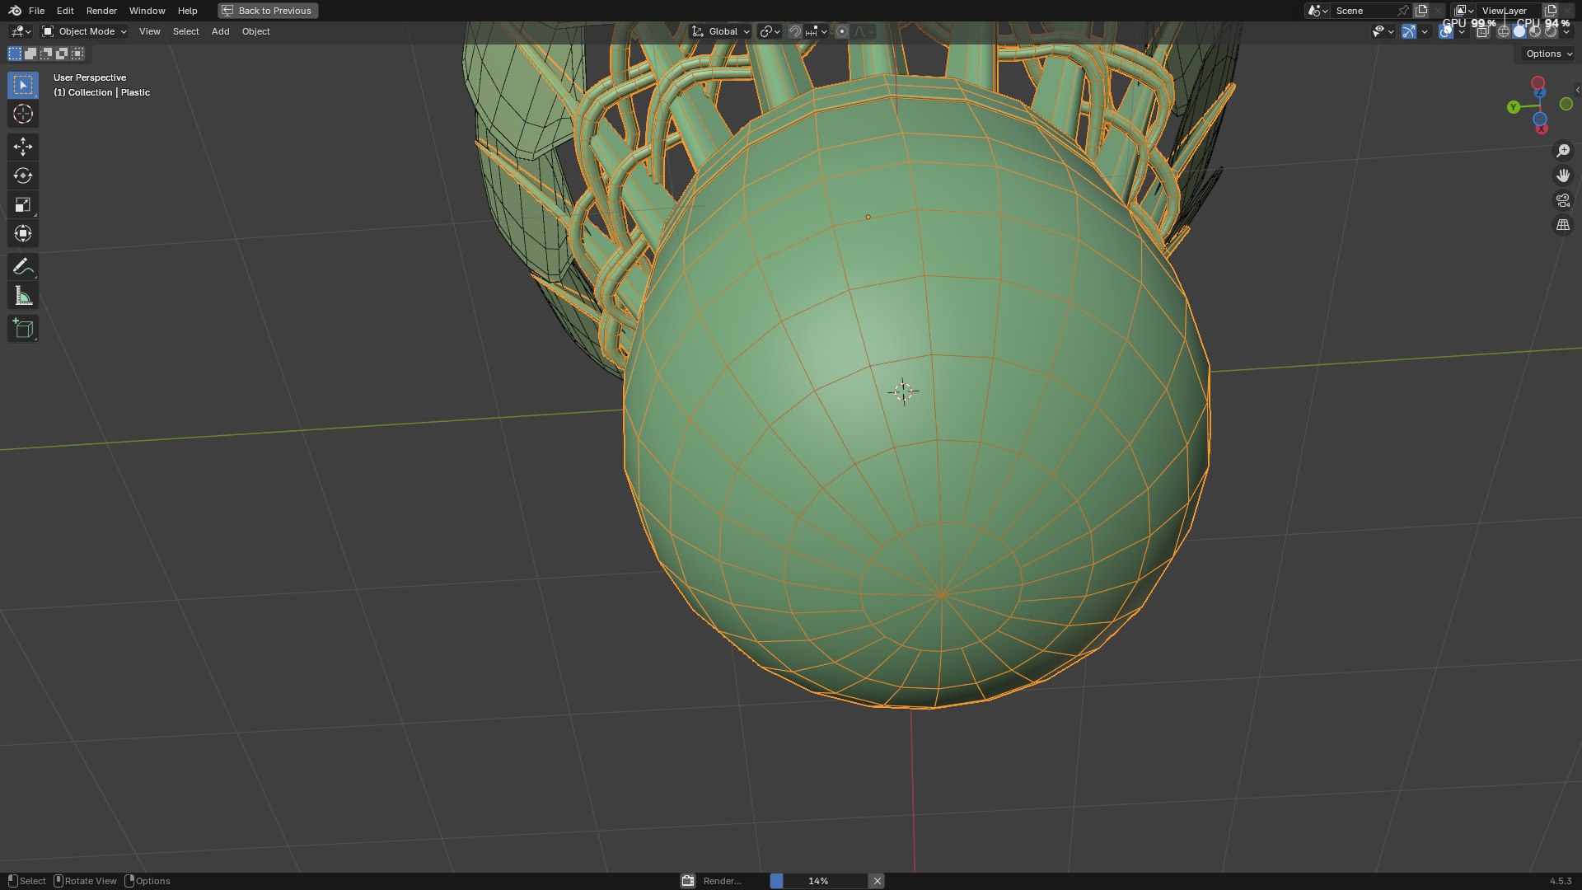Select the Move tool

(x=23, y=147)
